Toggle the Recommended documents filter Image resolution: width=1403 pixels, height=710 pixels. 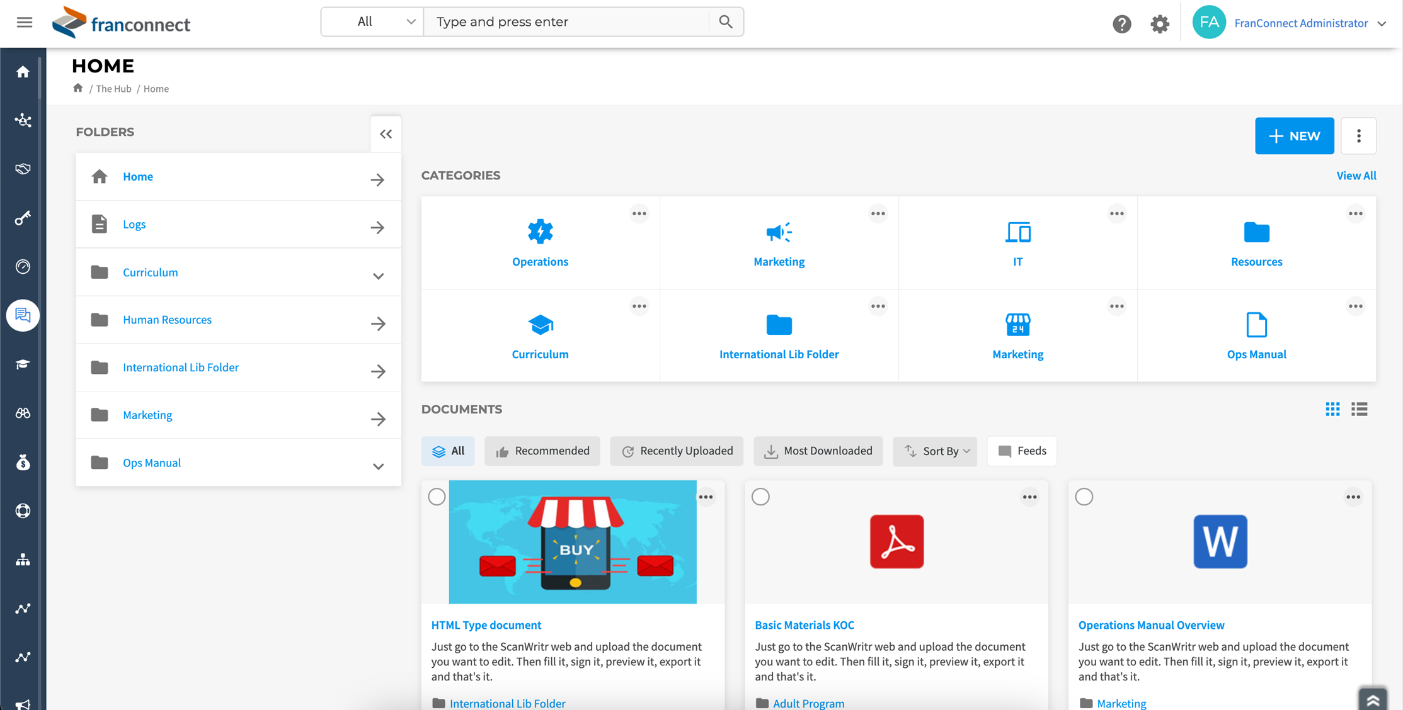tap(544, 450)
